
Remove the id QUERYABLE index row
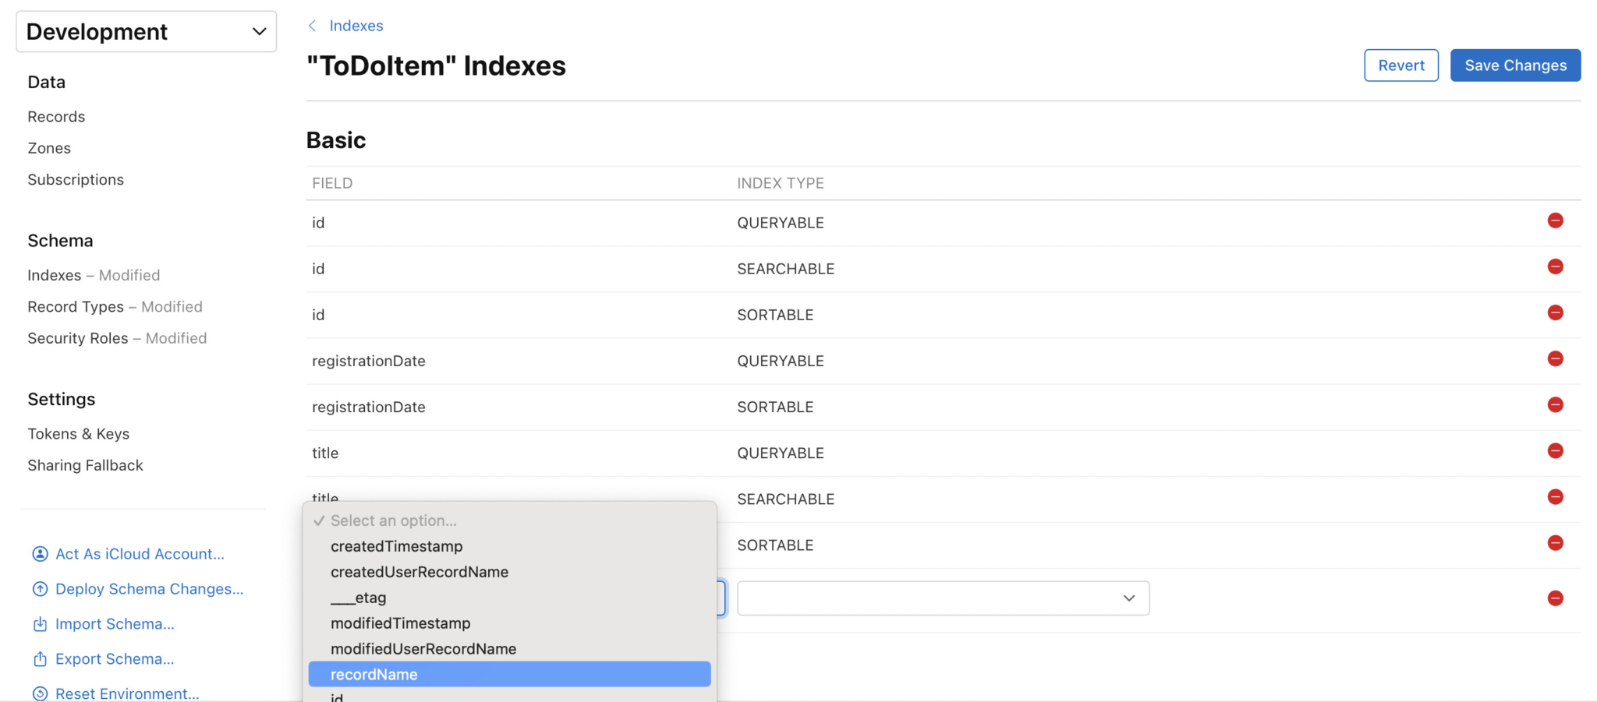1555,221
